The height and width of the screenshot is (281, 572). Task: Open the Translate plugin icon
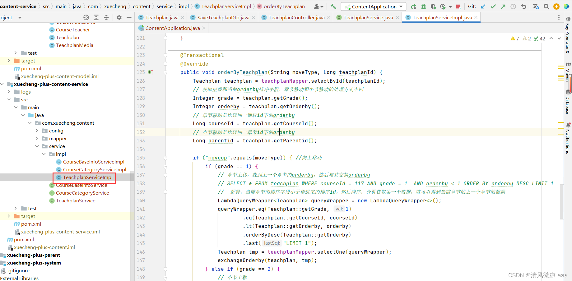536,7
